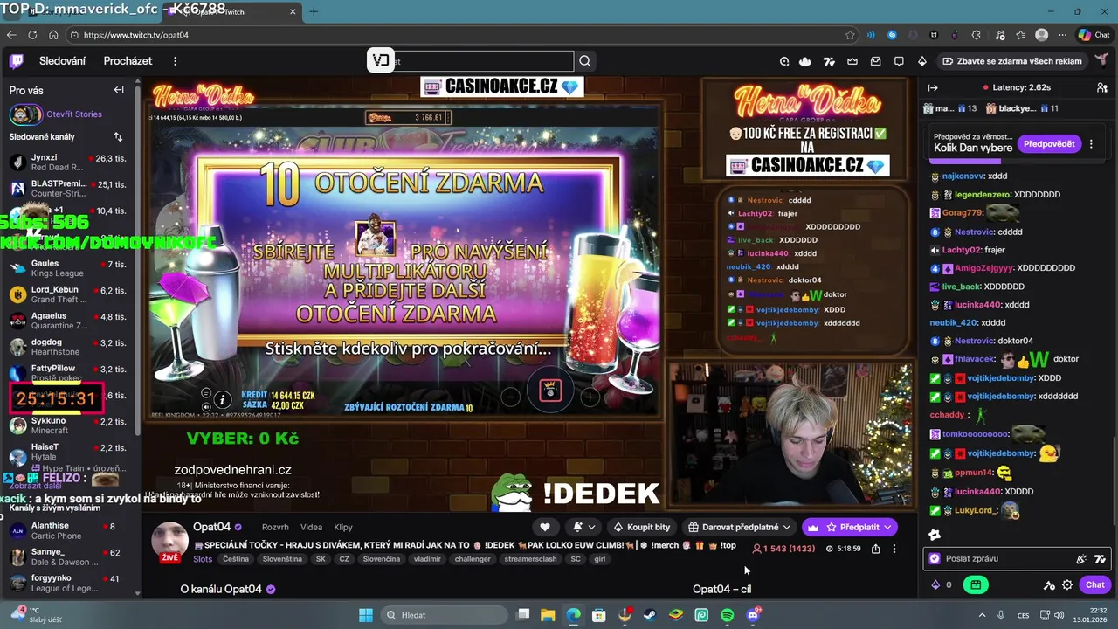Open the emote picker in chat input

[x=1082, y=559]
